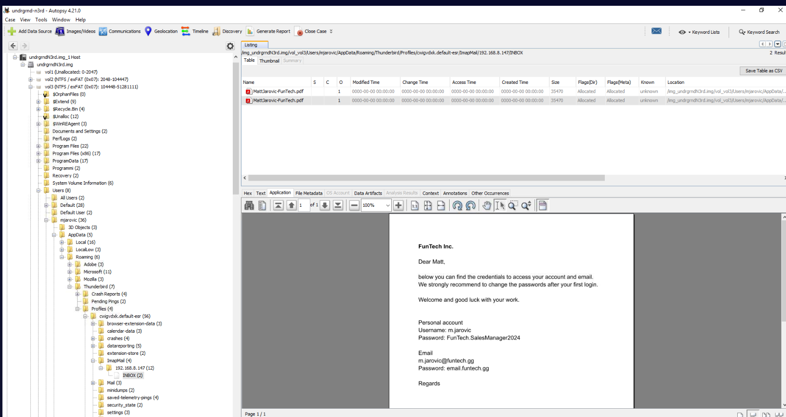
Task: Toggle the PDF sidebar pages panel
Action: (262, 205)
